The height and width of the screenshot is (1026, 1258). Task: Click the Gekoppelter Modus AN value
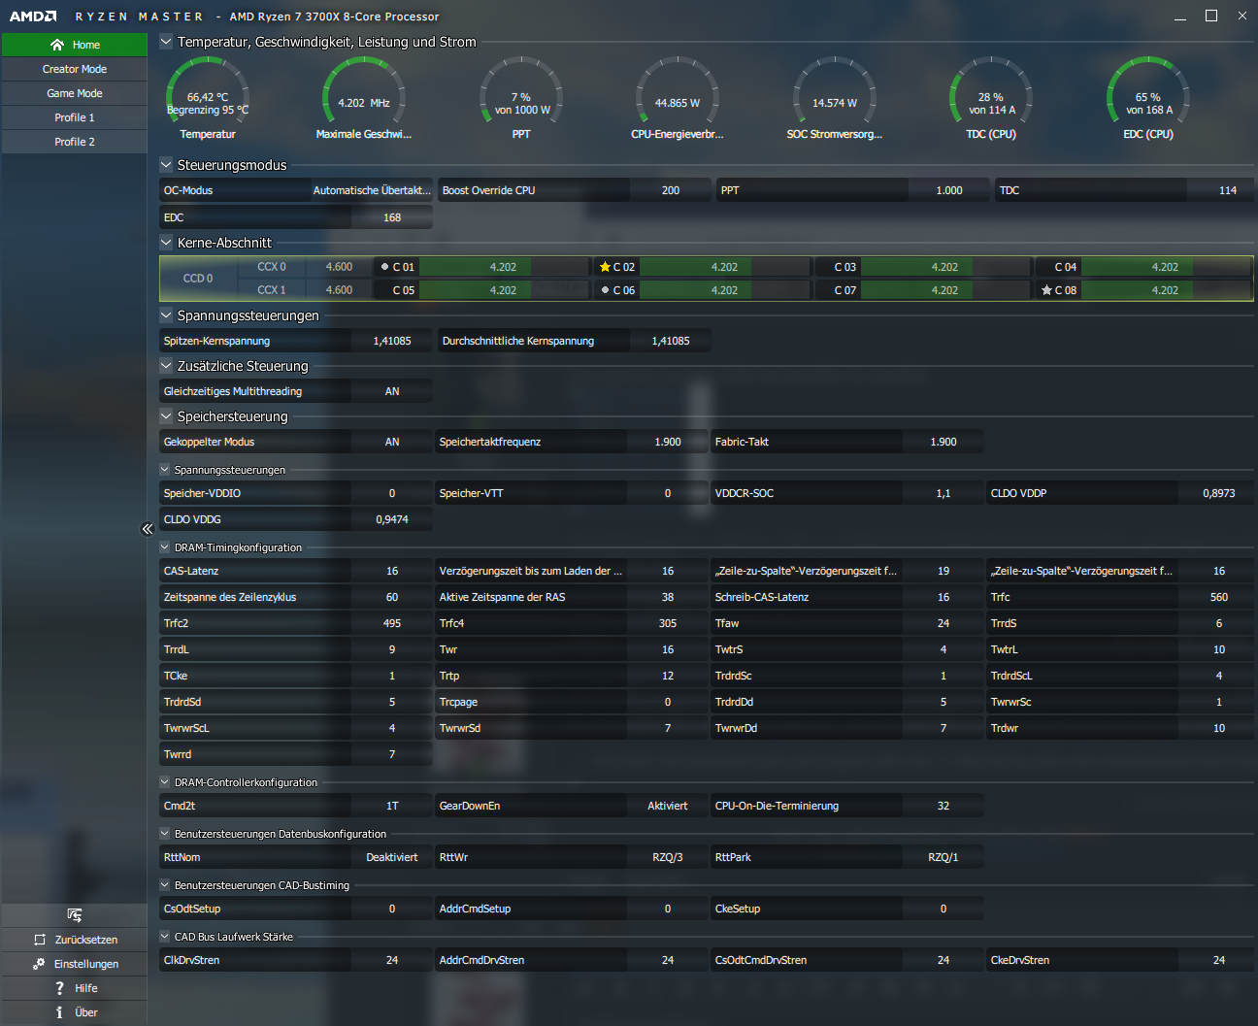[x=392, y=442]
